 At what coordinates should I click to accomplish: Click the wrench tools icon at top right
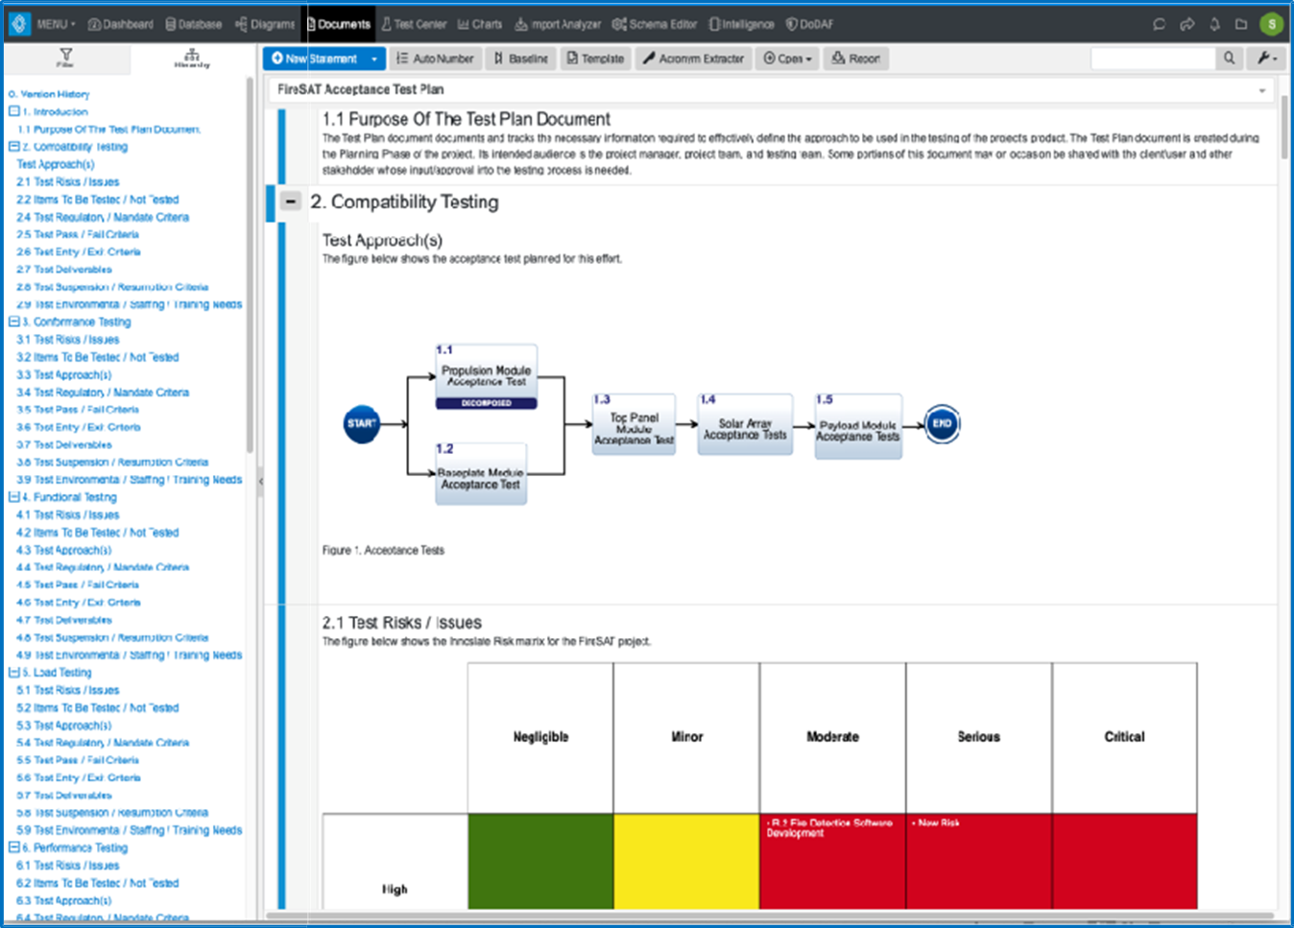coord(1266,59)
